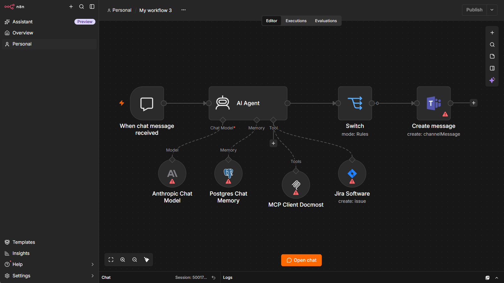Viewport: 504px width, 283px height.
Task: Click the n8n logo
Action: tap(14, 7)
